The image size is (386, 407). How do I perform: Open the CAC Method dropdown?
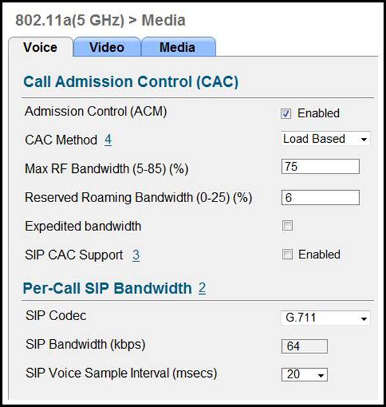(x=325, y=139)
